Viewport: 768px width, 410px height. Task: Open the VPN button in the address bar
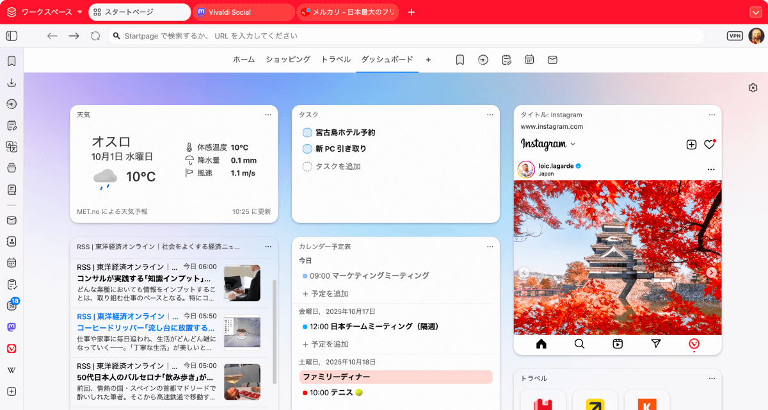click(x=735, y=36)
